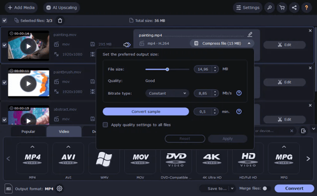Click the Convert button
The height and width of the screenshot is (196, 317).
(294, 189)
